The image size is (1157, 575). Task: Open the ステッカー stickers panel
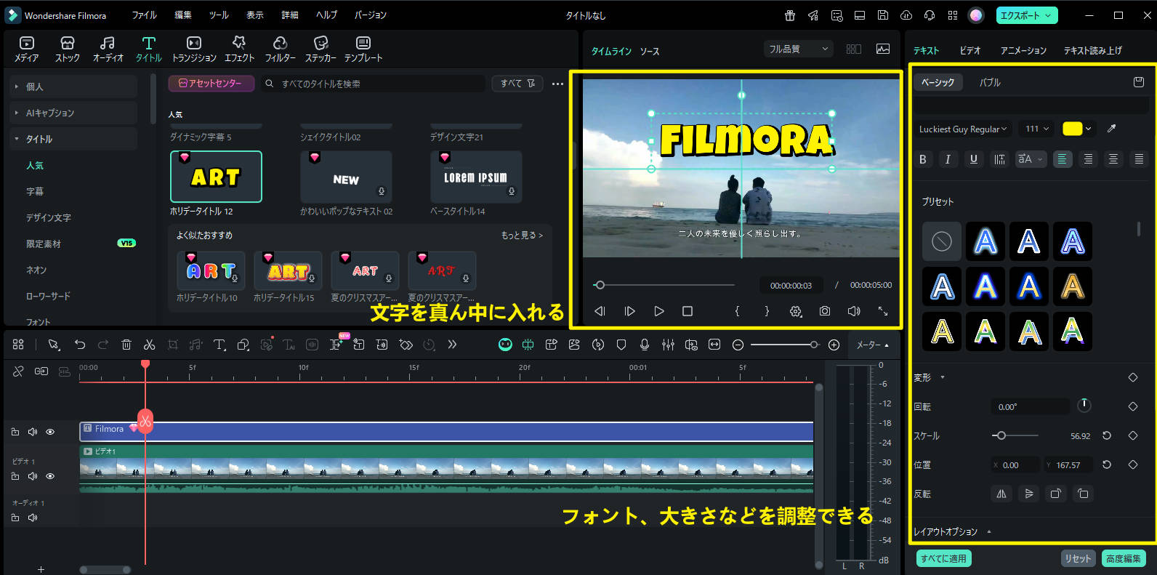click(x=321, y=49)
